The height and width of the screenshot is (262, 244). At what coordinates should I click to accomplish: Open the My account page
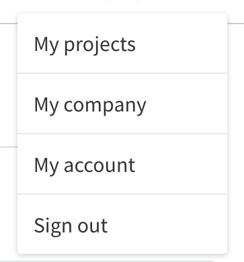point(122,164)
